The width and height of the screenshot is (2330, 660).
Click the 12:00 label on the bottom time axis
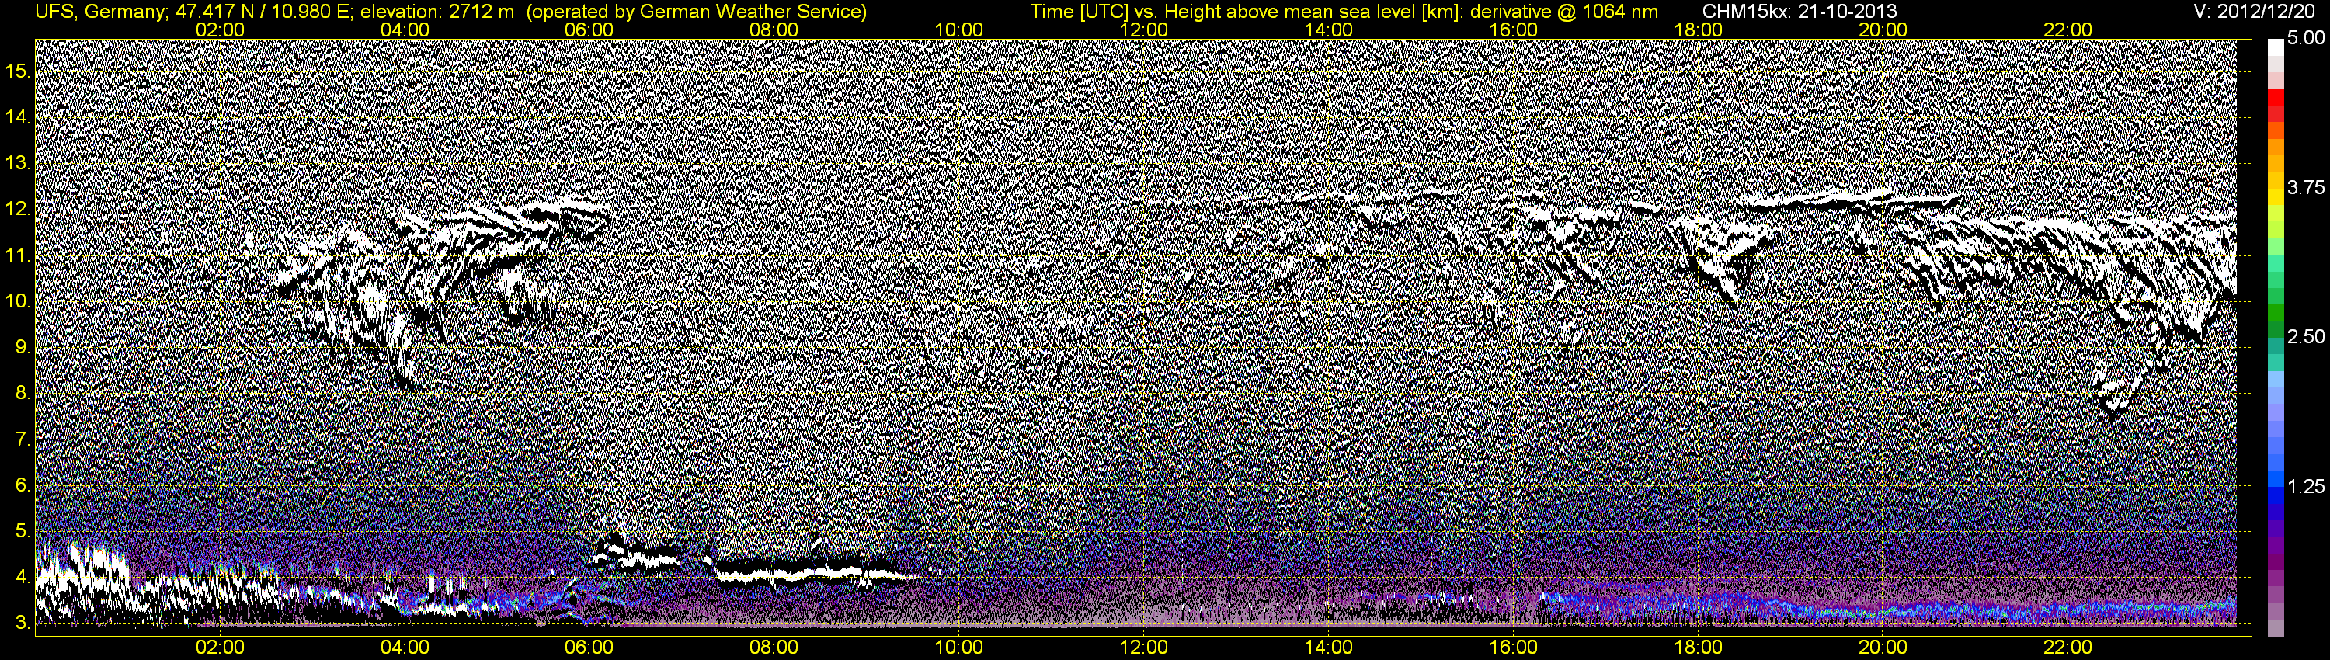[1144, 648]
